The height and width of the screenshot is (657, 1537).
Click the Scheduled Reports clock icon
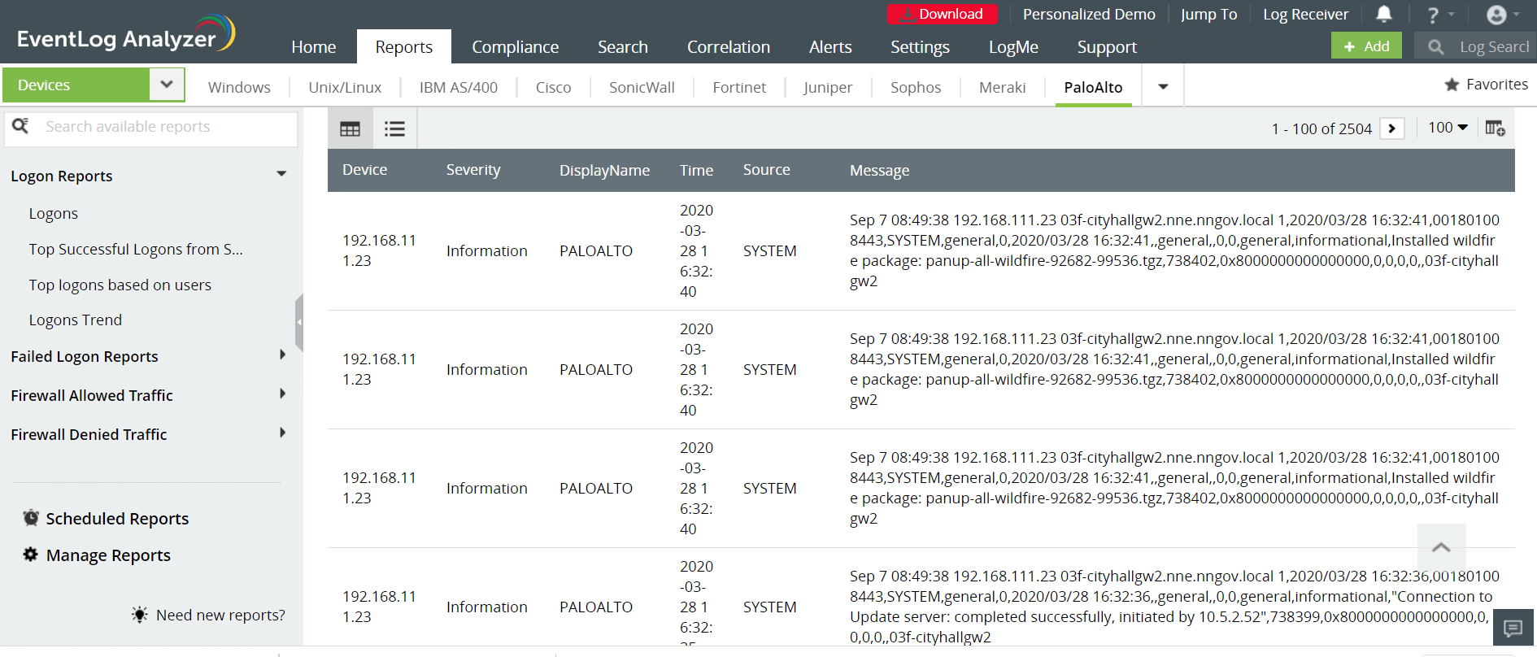pyautogui.click(x=31, y=518)
